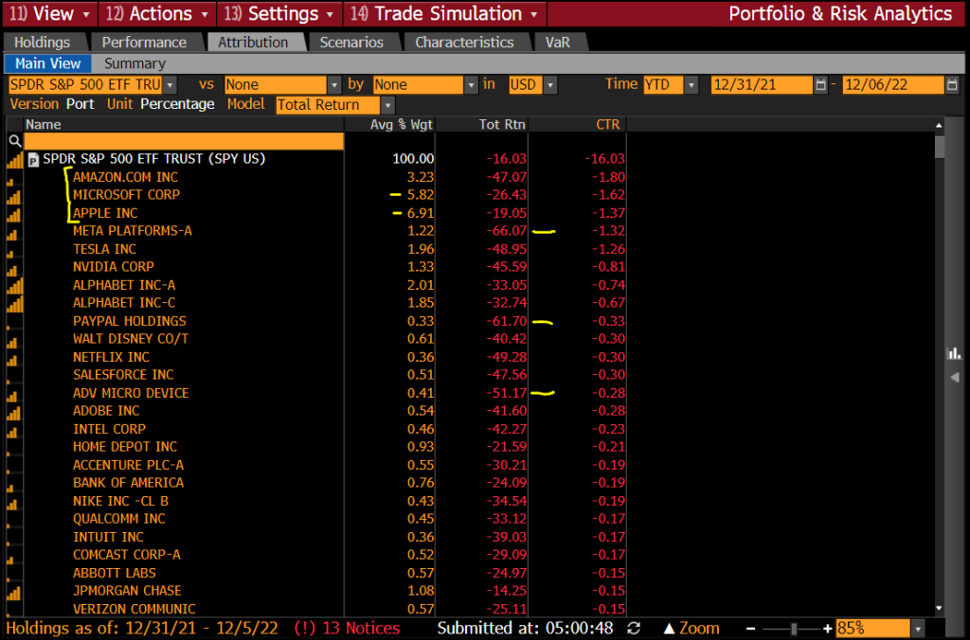The height and width of the screenshot is (640, 970).
Task: Open the 13) Settings menu
Action: pyautogui.click(x=279, y=13)
